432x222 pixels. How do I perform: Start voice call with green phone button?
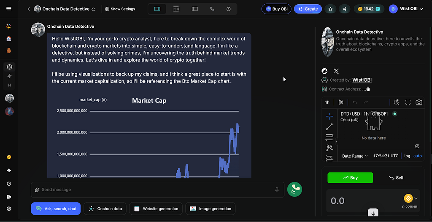[294, 189]
